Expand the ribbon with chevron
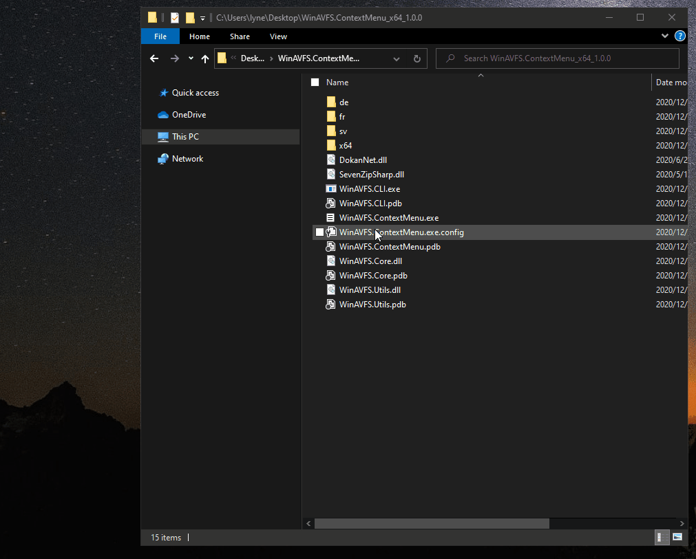The image size is (696, 559). tap(665, 36)
